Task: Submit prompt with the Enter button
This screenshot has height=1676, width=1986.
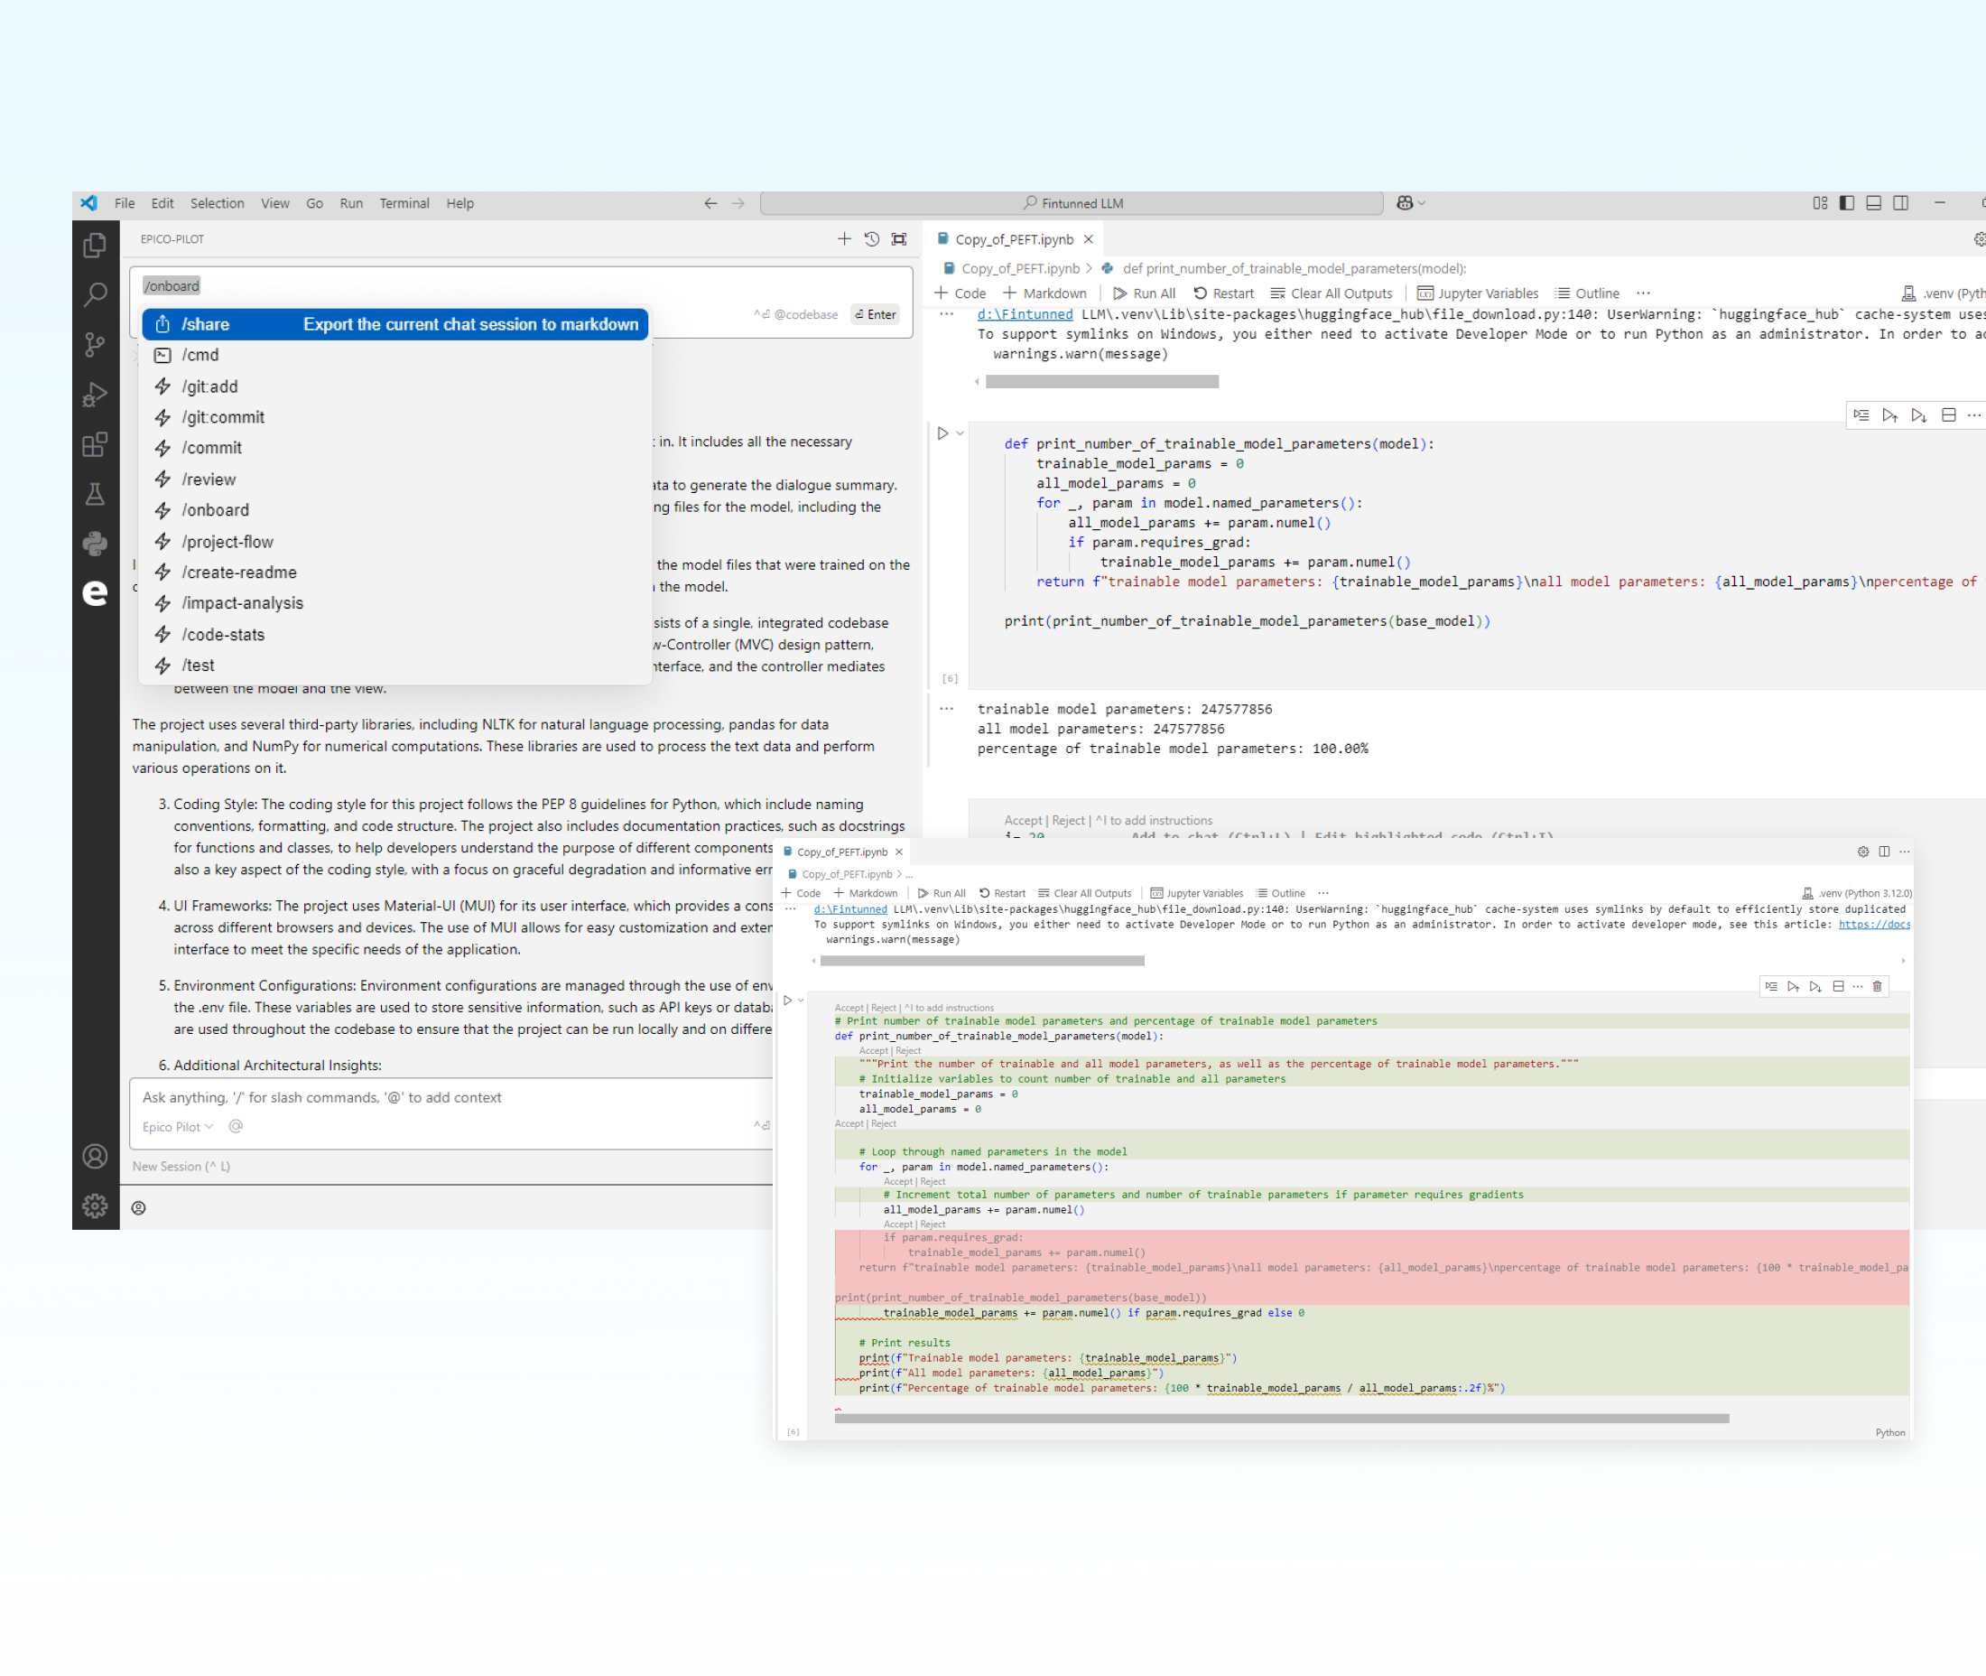Action: tap(876, 314)
